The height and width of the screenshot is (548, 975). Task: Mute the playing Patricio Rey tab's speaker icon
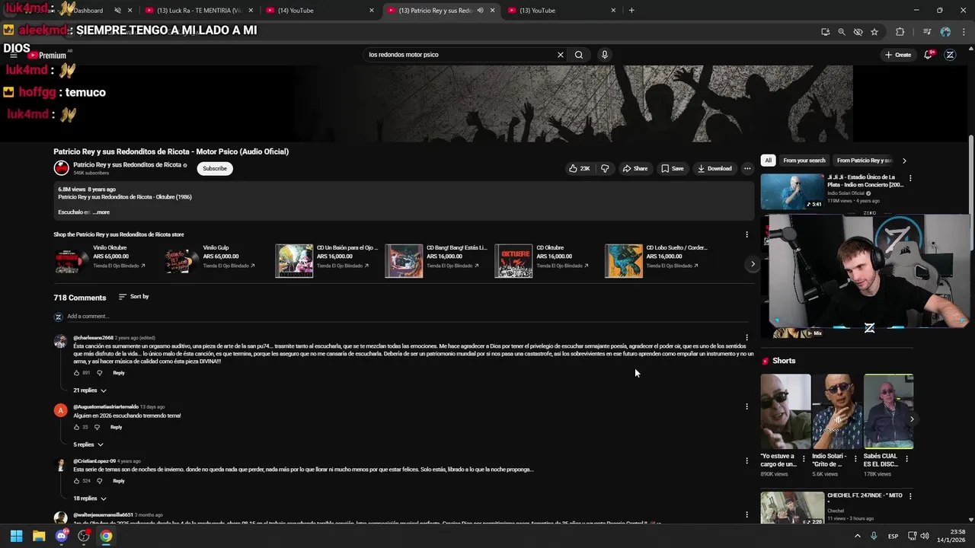click(x=480, y=11)
